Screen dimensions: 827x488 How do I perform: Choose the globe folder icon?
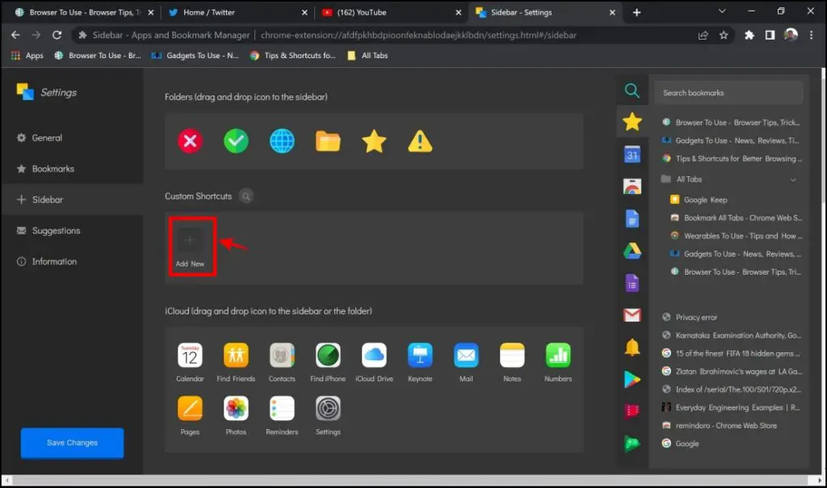point(282,140)
